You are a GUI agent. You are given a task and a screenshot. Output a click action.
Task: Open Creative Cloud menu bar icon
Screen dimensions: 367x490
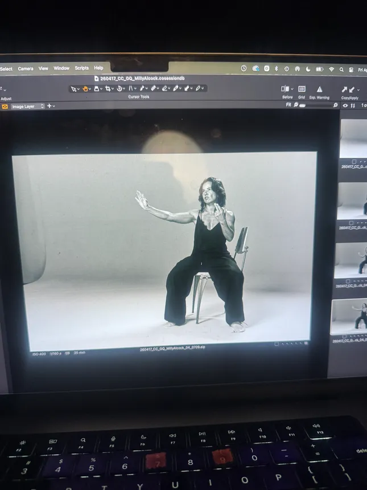coord(255,68)
